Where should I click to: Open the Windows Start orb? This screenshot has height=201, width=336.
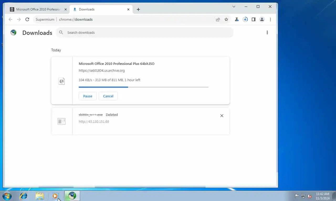pyautogui.click(x=7, y=196)
